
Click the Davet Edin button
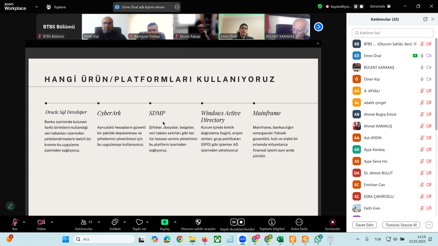(365, 225)
